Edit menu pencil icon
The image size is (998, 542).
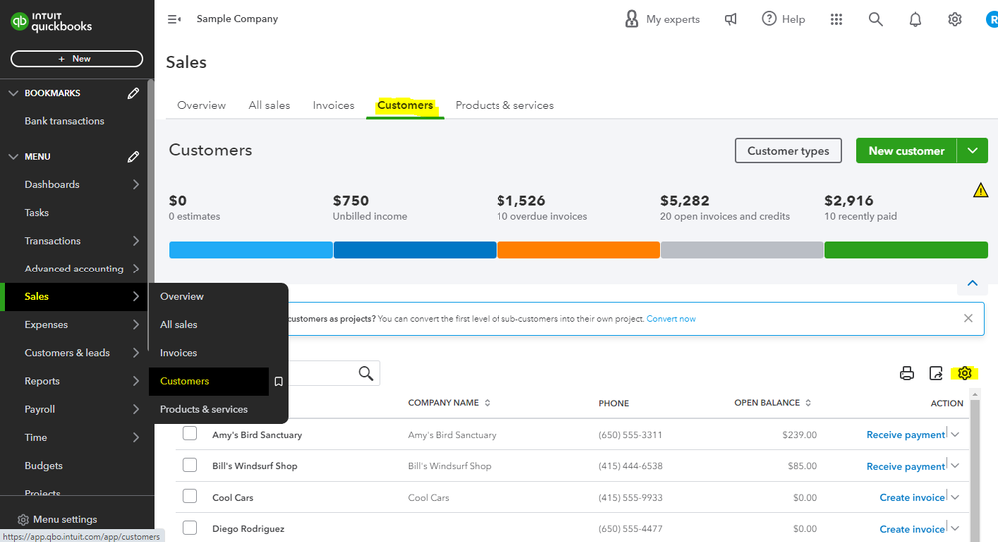click(x=133, y=156)
